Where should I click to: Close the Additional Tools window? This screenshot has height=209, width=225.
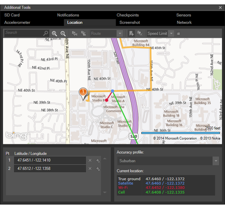[x=220, y=8]
